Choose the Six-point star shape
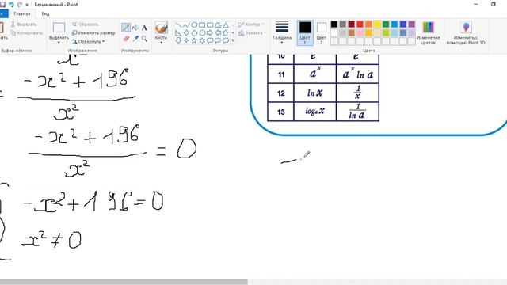 202,40
